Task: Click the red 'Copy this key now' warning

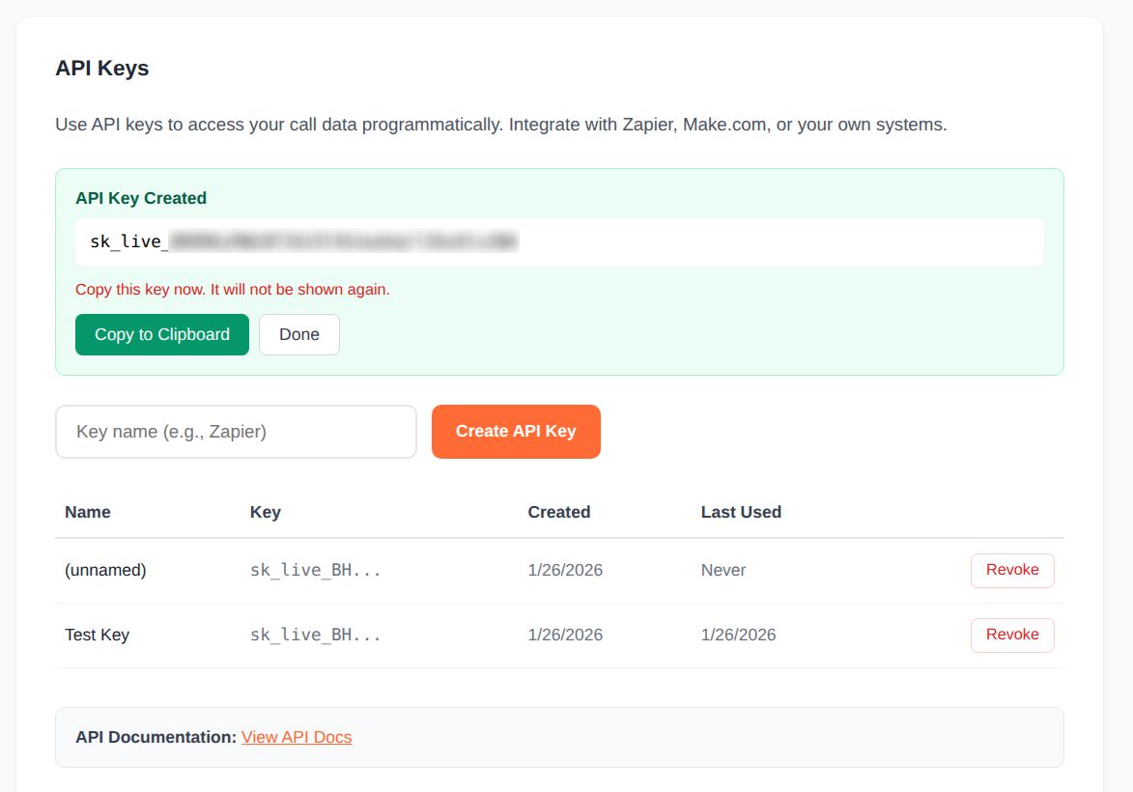Action: click(233, 289)
